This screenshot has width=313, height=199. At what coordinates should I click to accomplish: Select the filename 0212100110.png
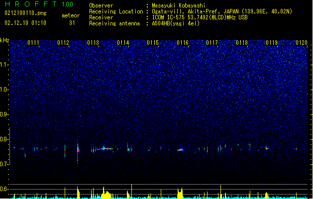coord(25,13)
